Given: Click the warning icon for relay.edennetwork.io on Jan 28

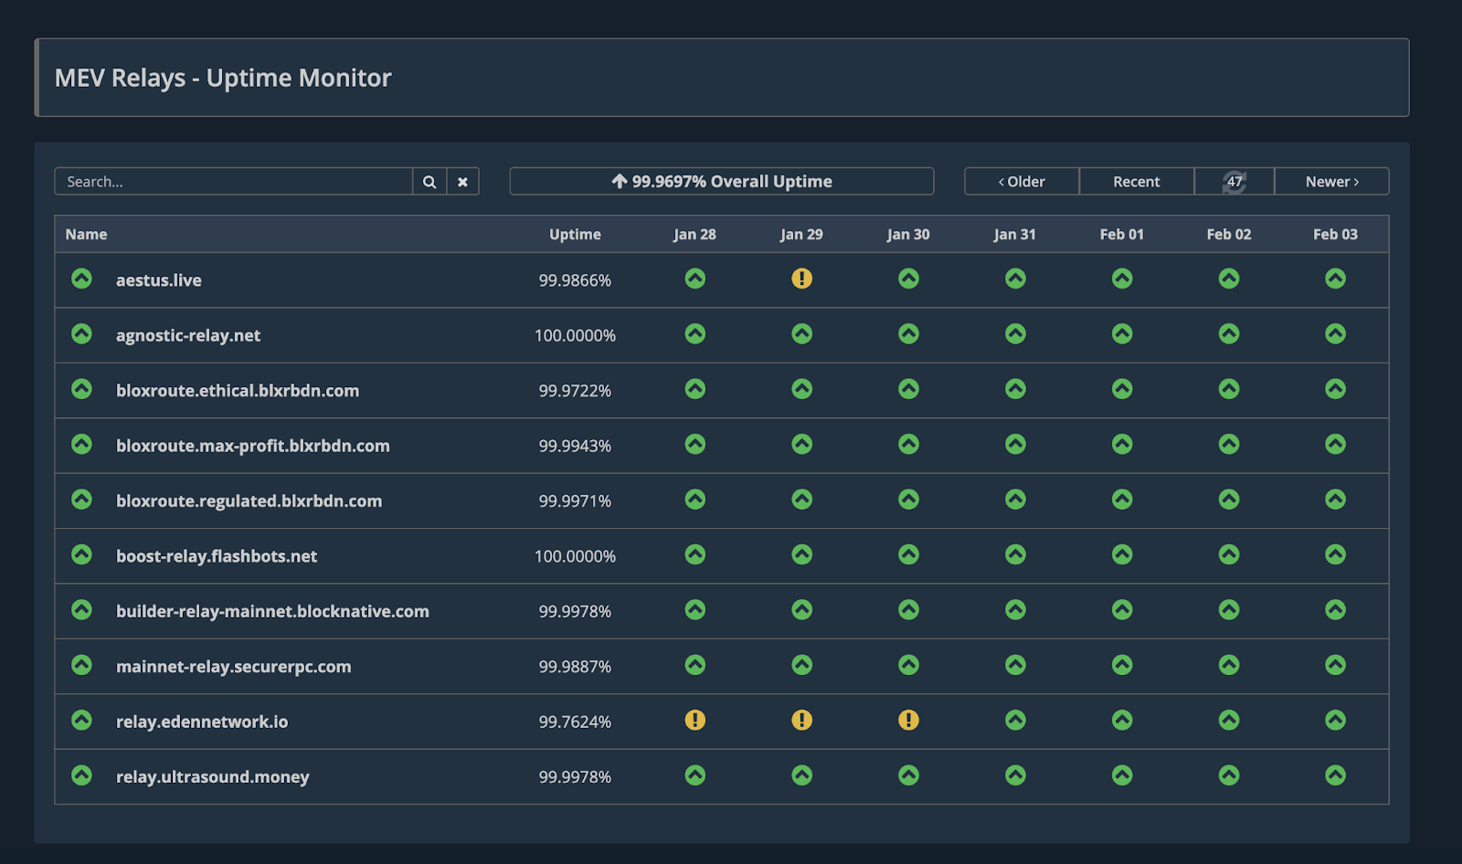Looking at the screenshot, I should [x=695, y=721].
